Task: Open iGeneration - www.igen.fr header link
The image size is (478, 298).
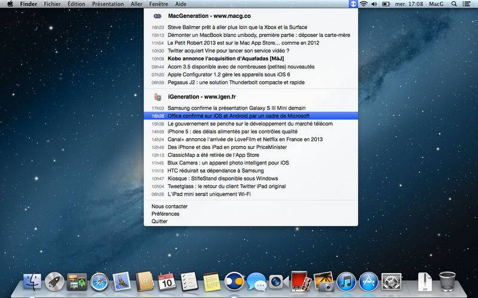Action: coord(202,97)
